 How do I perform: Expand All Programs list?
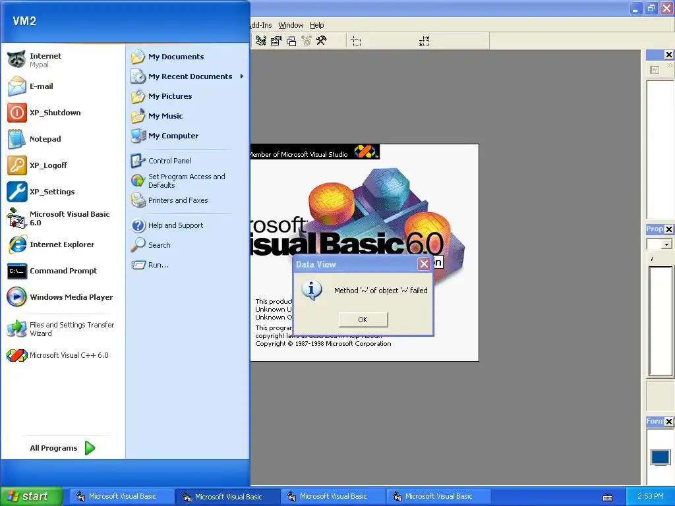pos(63,448)
